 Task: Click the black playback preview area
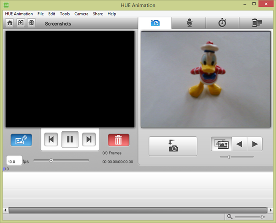[x=70, y=79]
